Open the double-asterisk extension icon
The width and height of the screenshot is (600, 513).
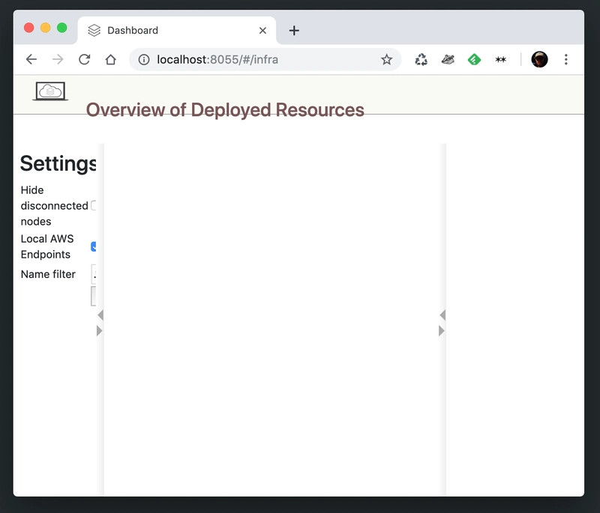[500, 60]
